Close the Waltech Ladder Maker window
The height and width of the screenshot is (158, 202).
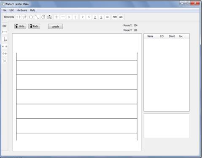[195, 3]
